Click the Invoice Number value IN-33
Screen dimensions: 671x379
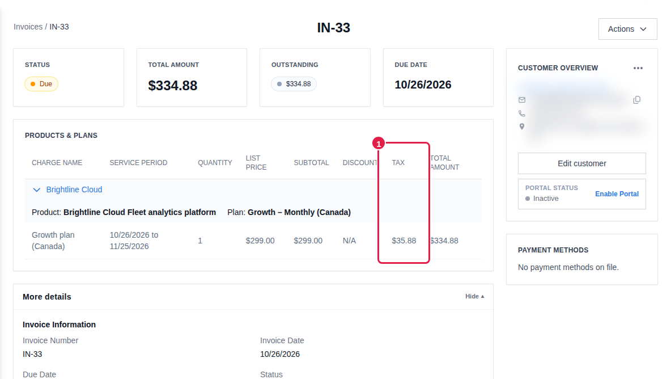(x=32, y=354)
